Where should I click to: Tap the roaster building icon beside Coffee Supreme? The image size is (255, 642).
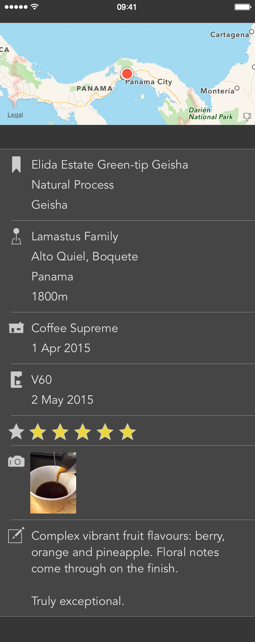16,328
